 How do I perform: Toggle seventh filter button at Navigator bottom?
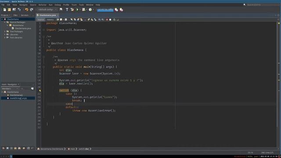[x=28, y=148]
